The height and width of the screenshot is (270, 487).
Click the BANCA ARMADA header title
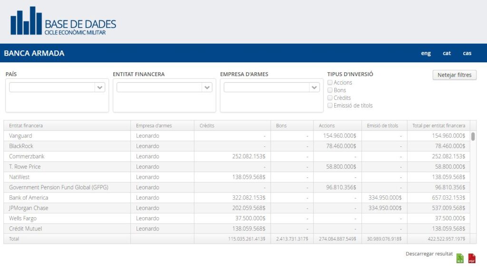click(x=34, y=53)
